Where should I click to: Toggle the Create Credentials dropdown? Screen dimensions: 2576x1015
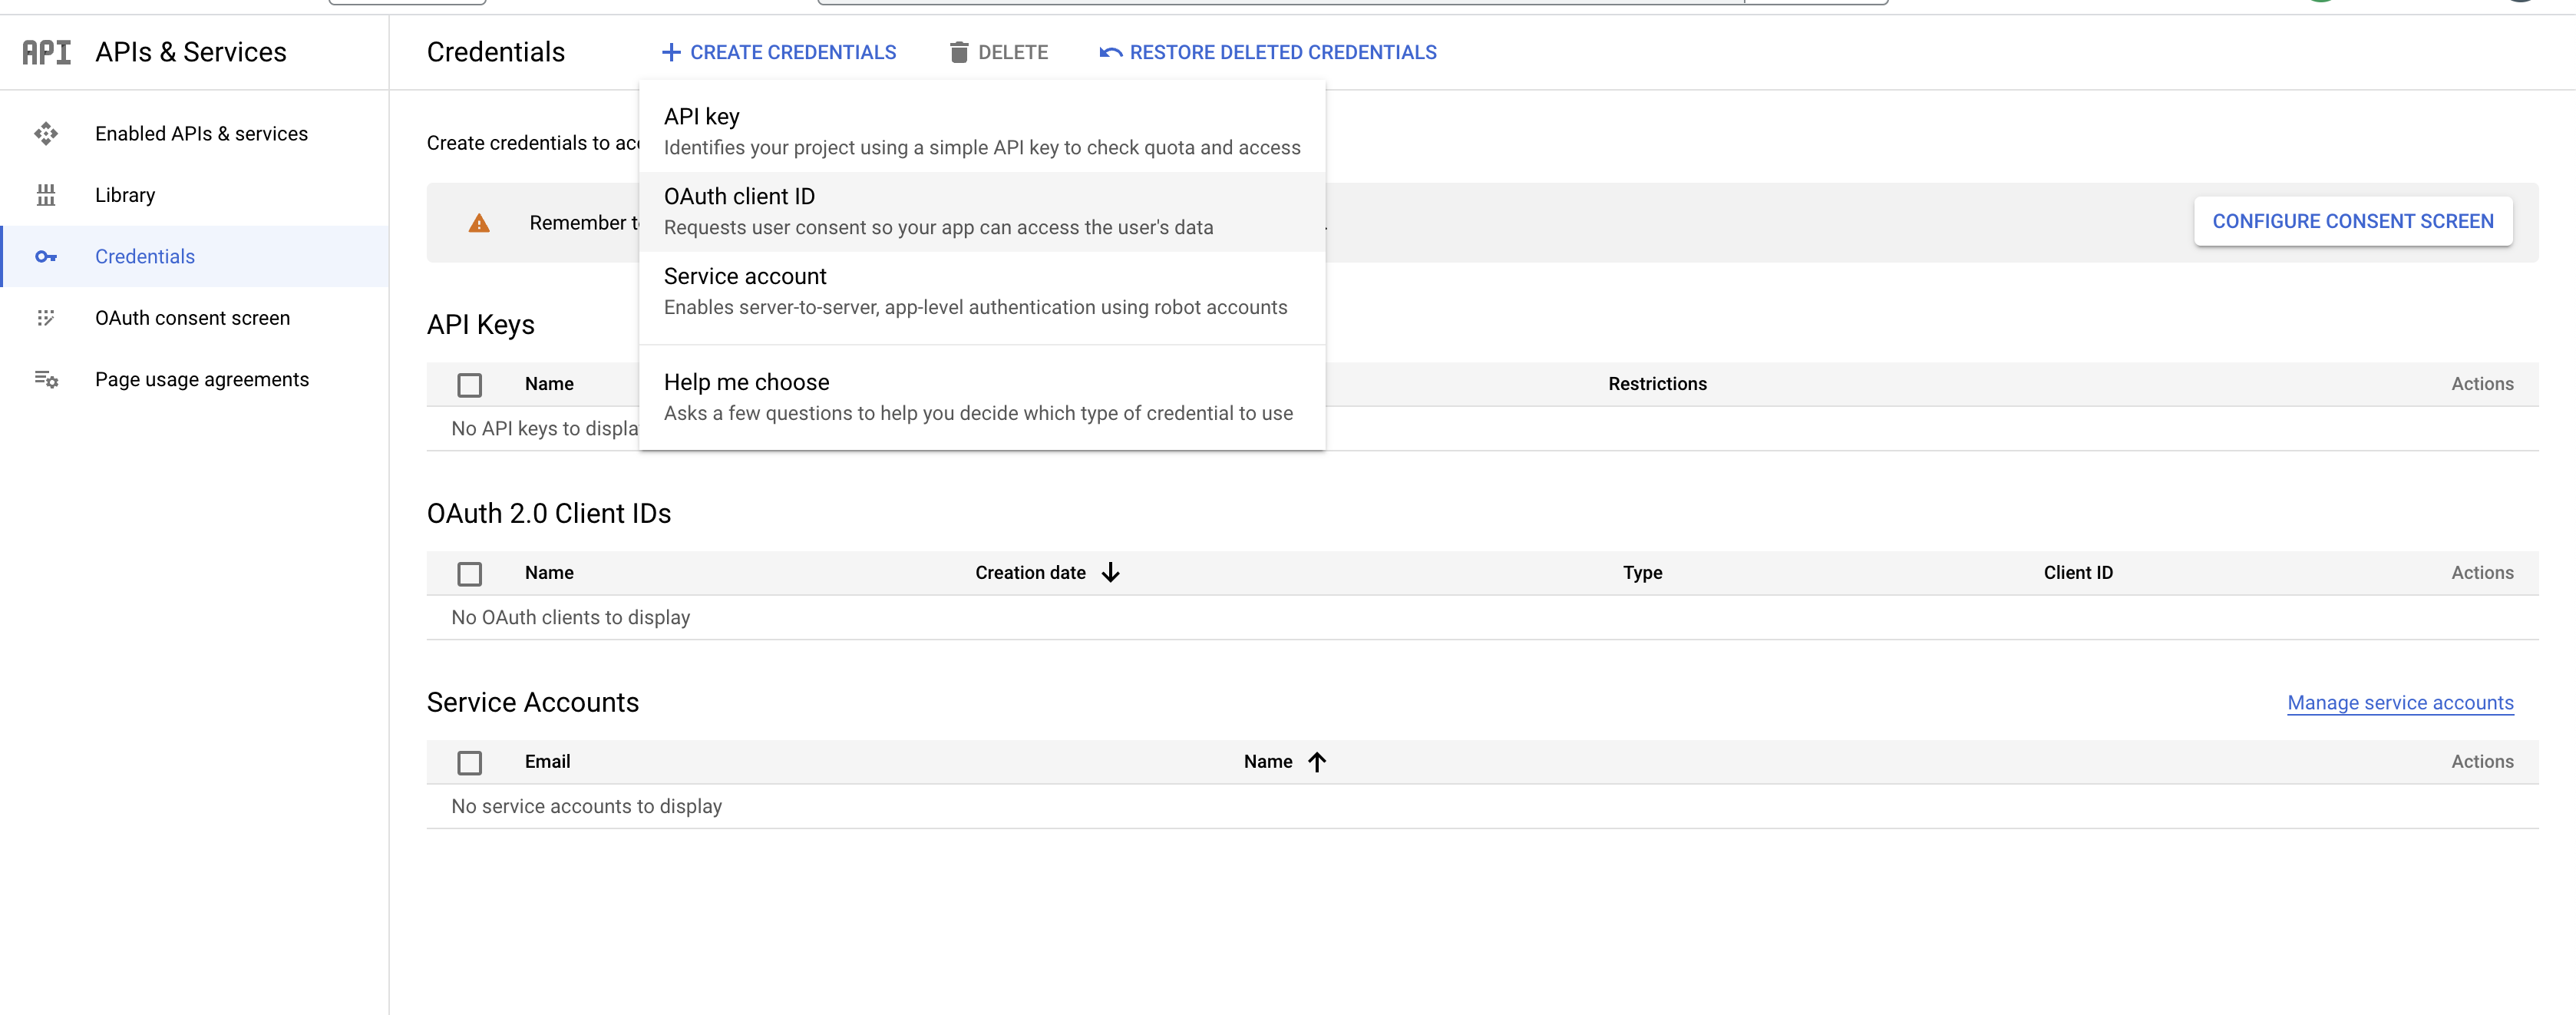pos(779,52)
